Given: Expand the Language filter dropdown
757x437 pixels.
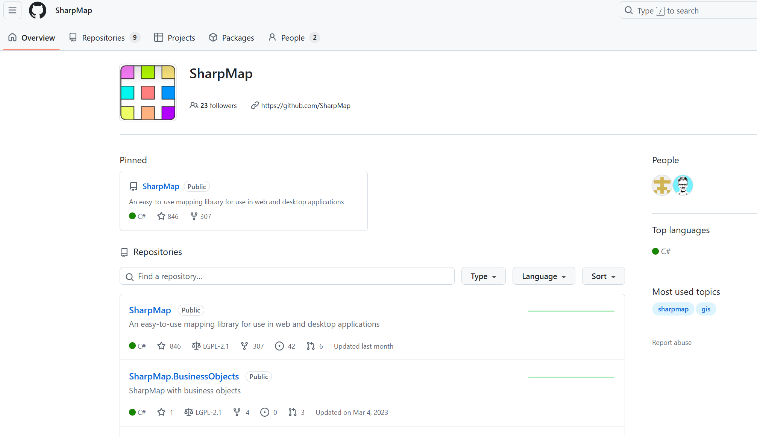Looking at the screenshot, I should [x=543, y=276].
